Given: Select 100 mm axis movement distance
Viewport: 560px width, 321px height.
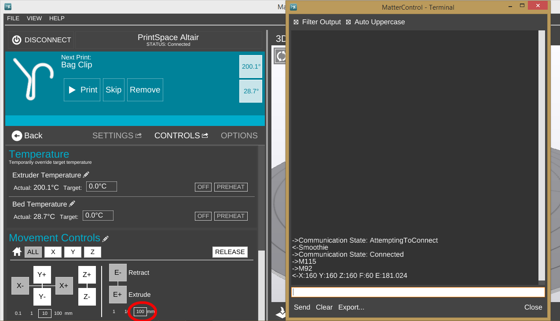Looking at the screenshot, I should [58, 313].
